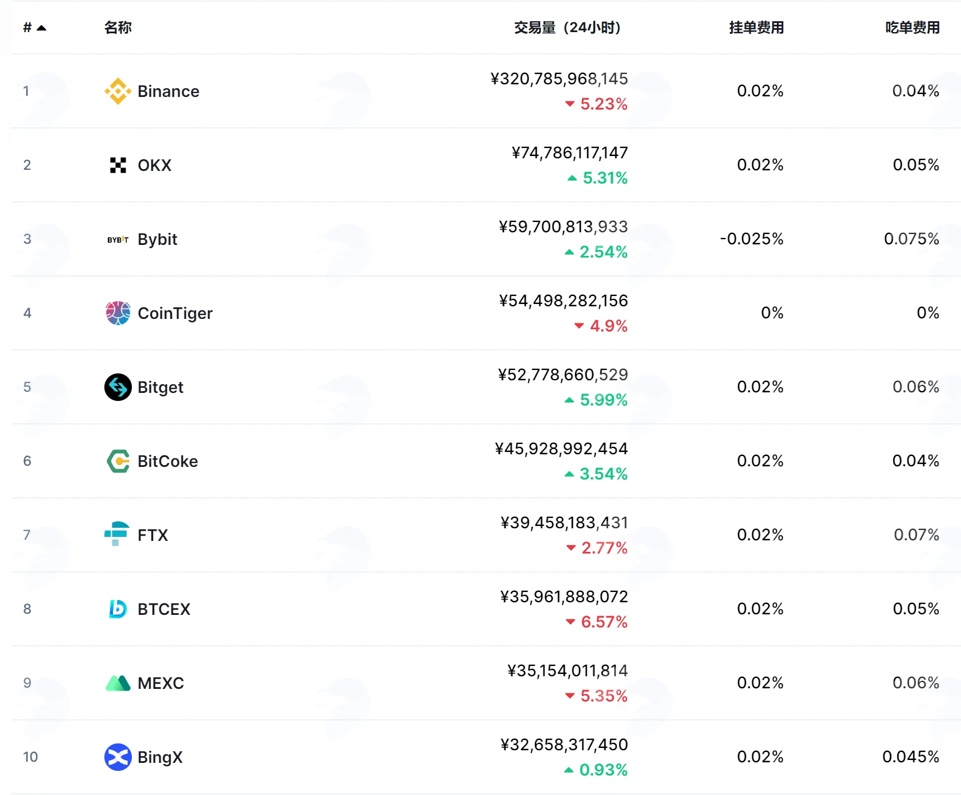Viewport: 961px width, 795px height.
Task: Sort by 吃单费用 column header
Action: point(912,28)
